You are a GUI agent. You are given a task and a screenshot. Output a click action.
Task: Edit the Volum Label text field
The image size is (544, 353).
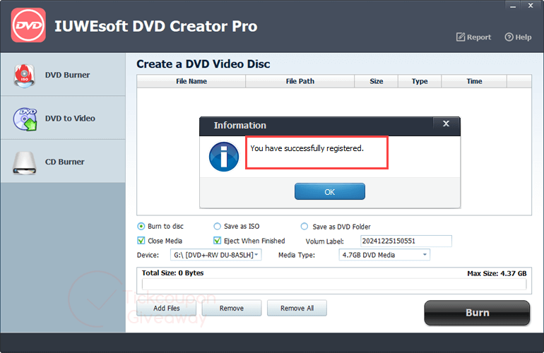click(x=406, y=241)
